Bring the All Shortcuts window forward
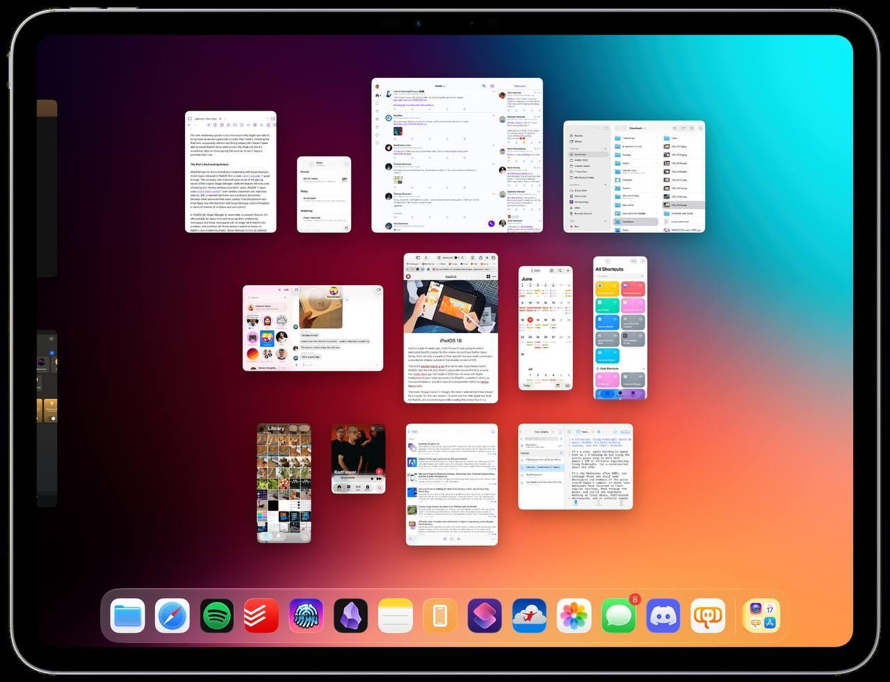The image size is (890, 682). coord(620,327)
